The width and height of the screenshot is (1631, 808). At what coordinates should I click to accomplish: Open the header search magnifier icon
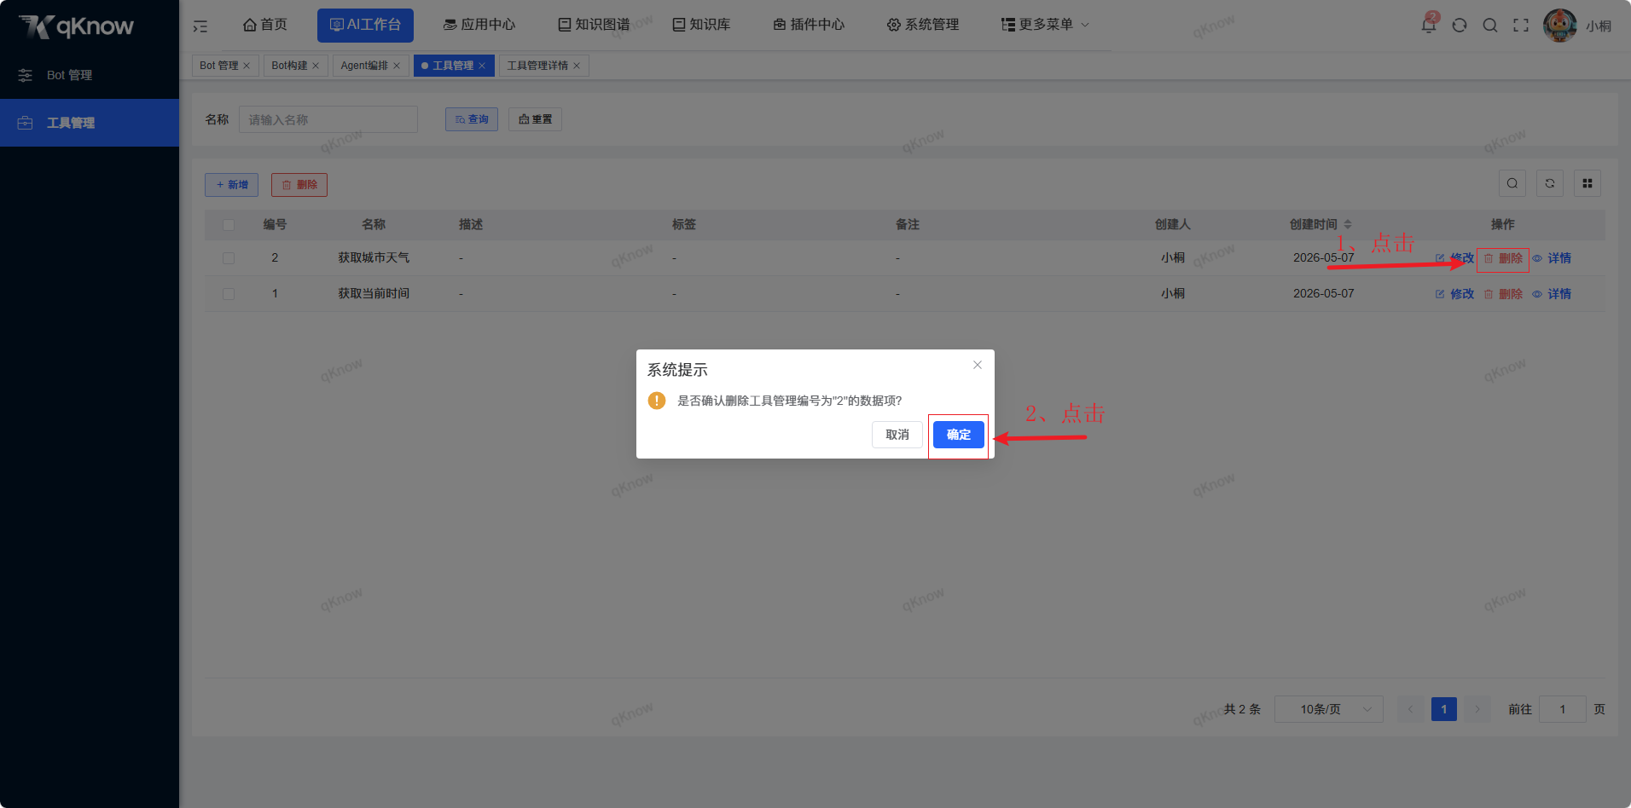click(1490, 25)
